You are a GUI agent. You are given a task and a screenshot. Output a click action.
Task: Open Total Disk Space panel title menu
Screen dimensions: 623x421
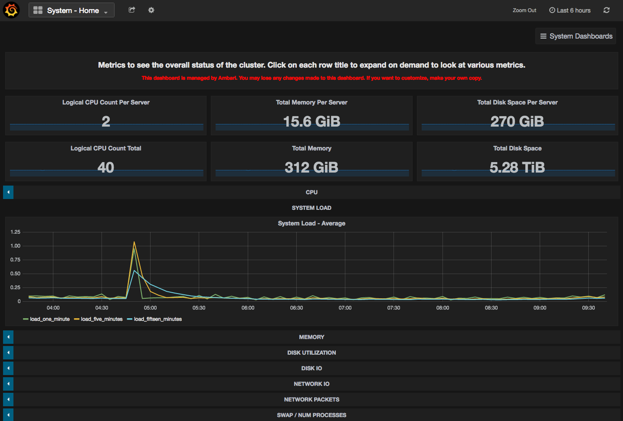517,148
